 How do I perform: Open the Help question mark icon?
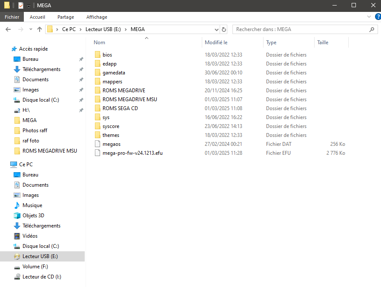point(378,17)
